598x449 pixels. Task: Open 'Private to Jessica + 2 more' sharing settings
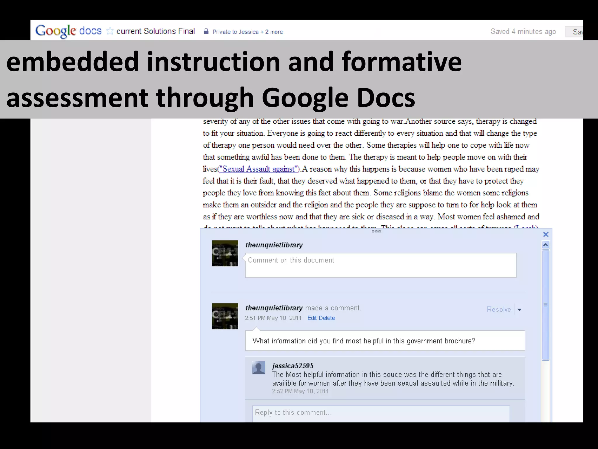click(x=248, y=32)
